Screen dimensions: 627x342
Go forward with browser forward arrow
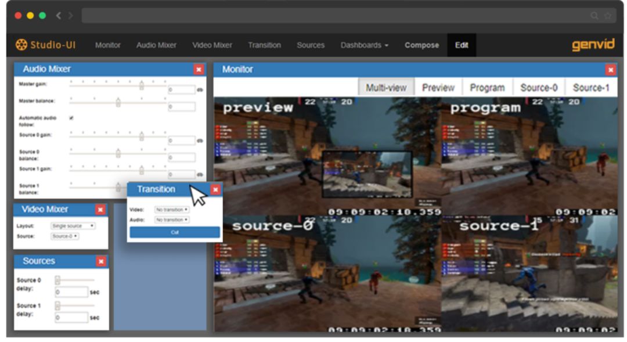pos(71,16)
